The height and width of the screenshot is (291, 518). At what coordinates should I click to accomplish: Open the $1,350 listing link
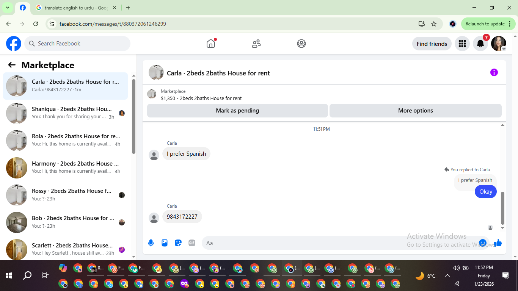coord(201,98)
